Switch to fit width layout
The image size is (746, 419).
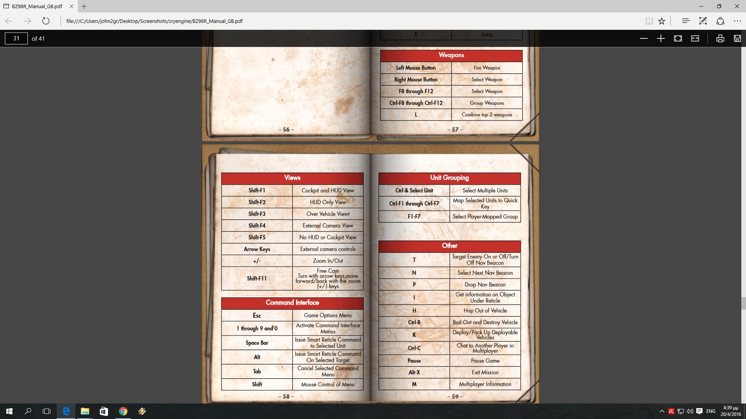[695, 38]
